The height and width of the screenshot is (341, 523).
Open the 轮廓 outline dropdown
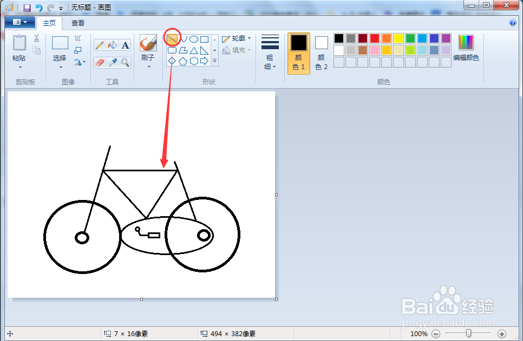coord(238,38)
